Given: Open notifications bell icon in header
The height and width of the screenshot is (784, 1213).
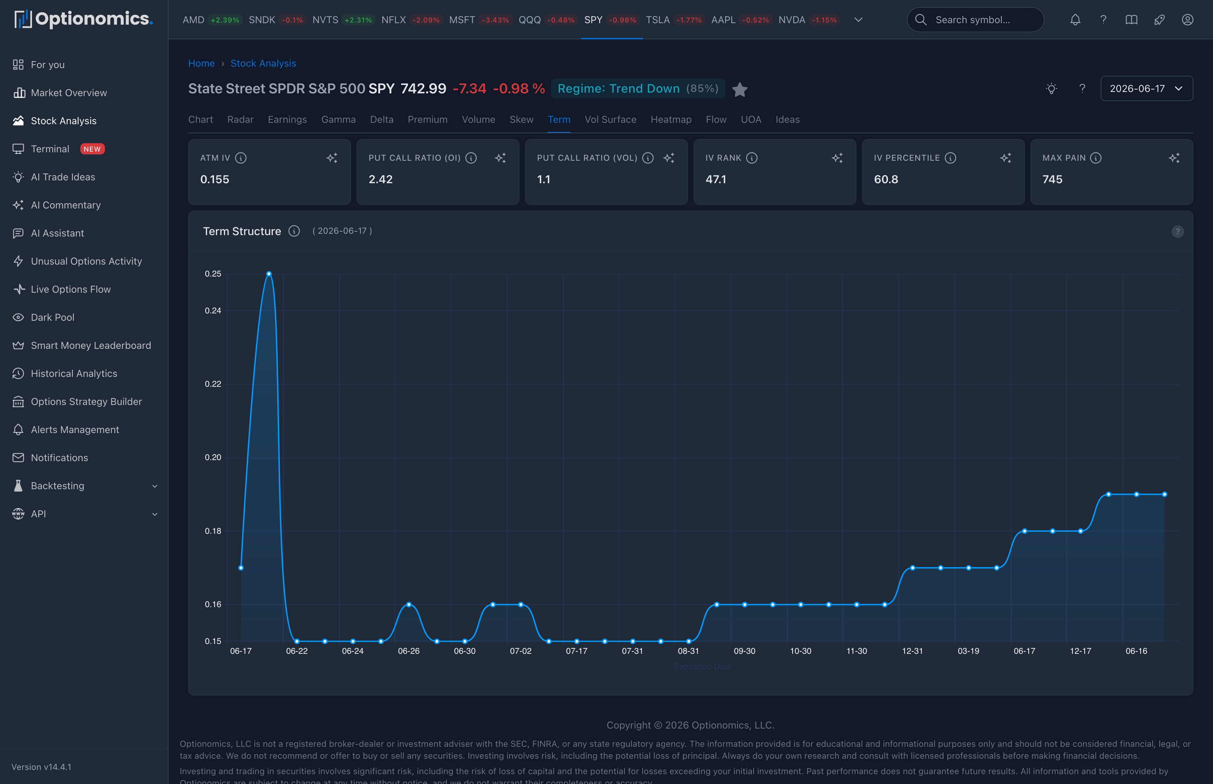Looking at the screenshot, I should (1075, 20).
